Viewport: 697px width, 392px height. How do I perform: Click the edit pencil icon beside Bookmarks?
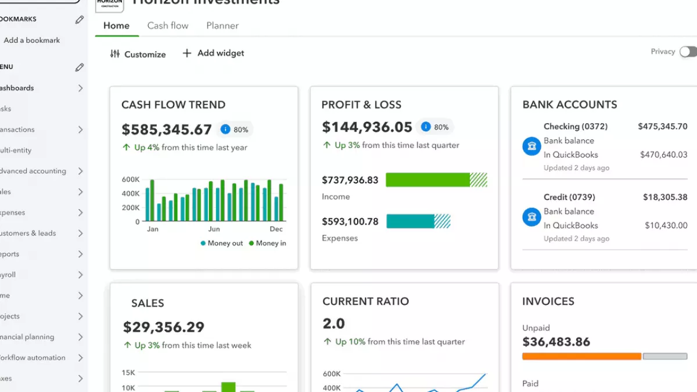(x=80, y=20)
